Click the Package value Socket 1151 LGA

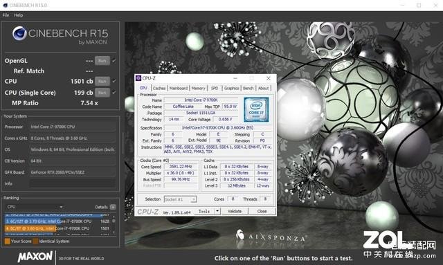coord(201,113)
